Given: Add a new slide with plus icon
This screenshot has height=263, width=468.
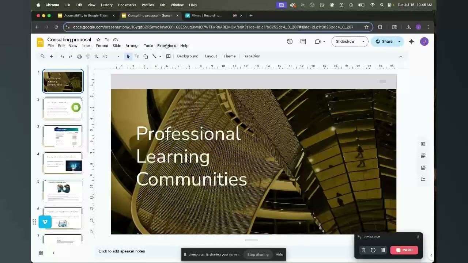Looking at the screenshot, I should (51, 56).
